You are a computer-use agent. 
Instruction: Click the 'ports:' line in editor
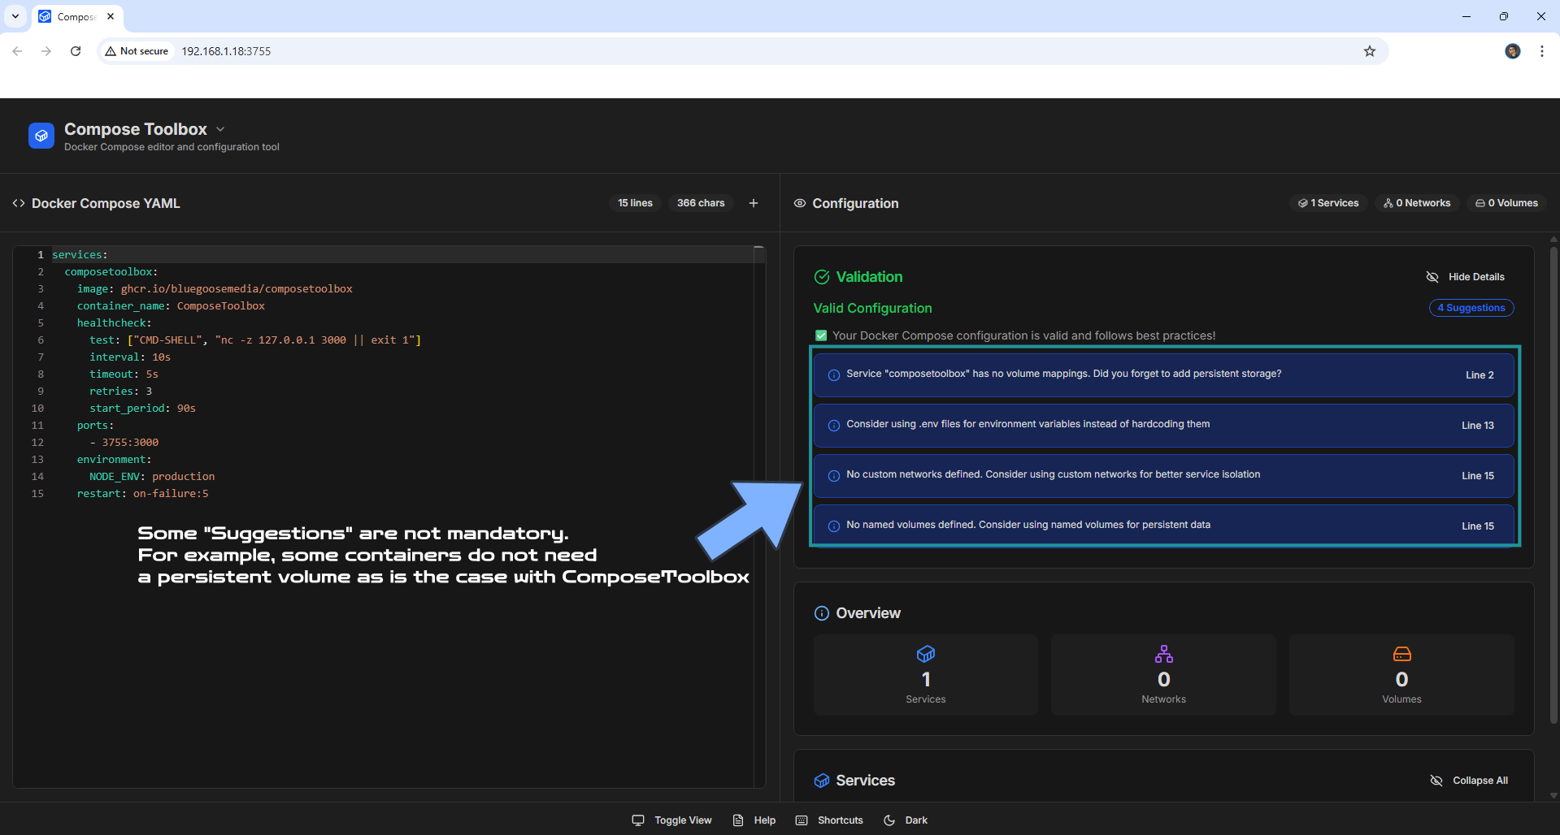(x=95, y=426)
